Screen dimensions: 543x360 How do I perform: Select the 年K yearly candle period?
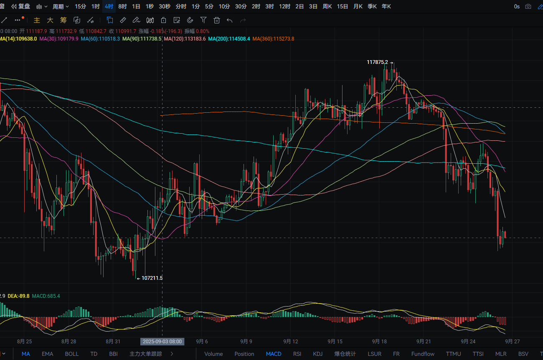(386, 6)
